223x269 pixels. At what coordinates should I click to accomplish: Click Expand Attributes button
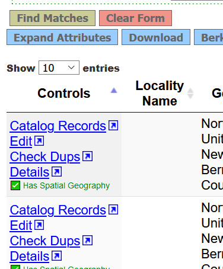[x=62, y=37]
